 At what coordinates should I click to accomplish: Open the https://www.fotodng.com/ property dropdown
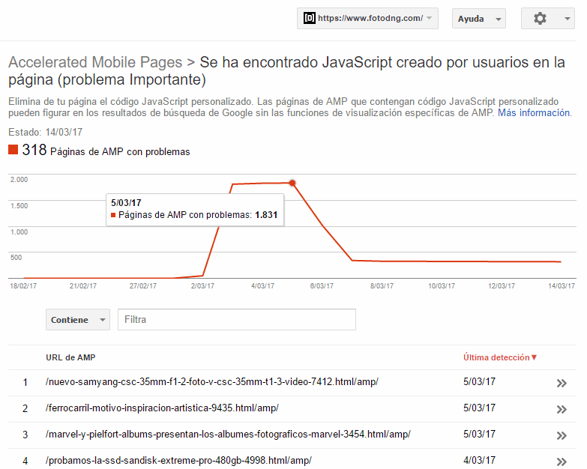[x=367, y=18]
